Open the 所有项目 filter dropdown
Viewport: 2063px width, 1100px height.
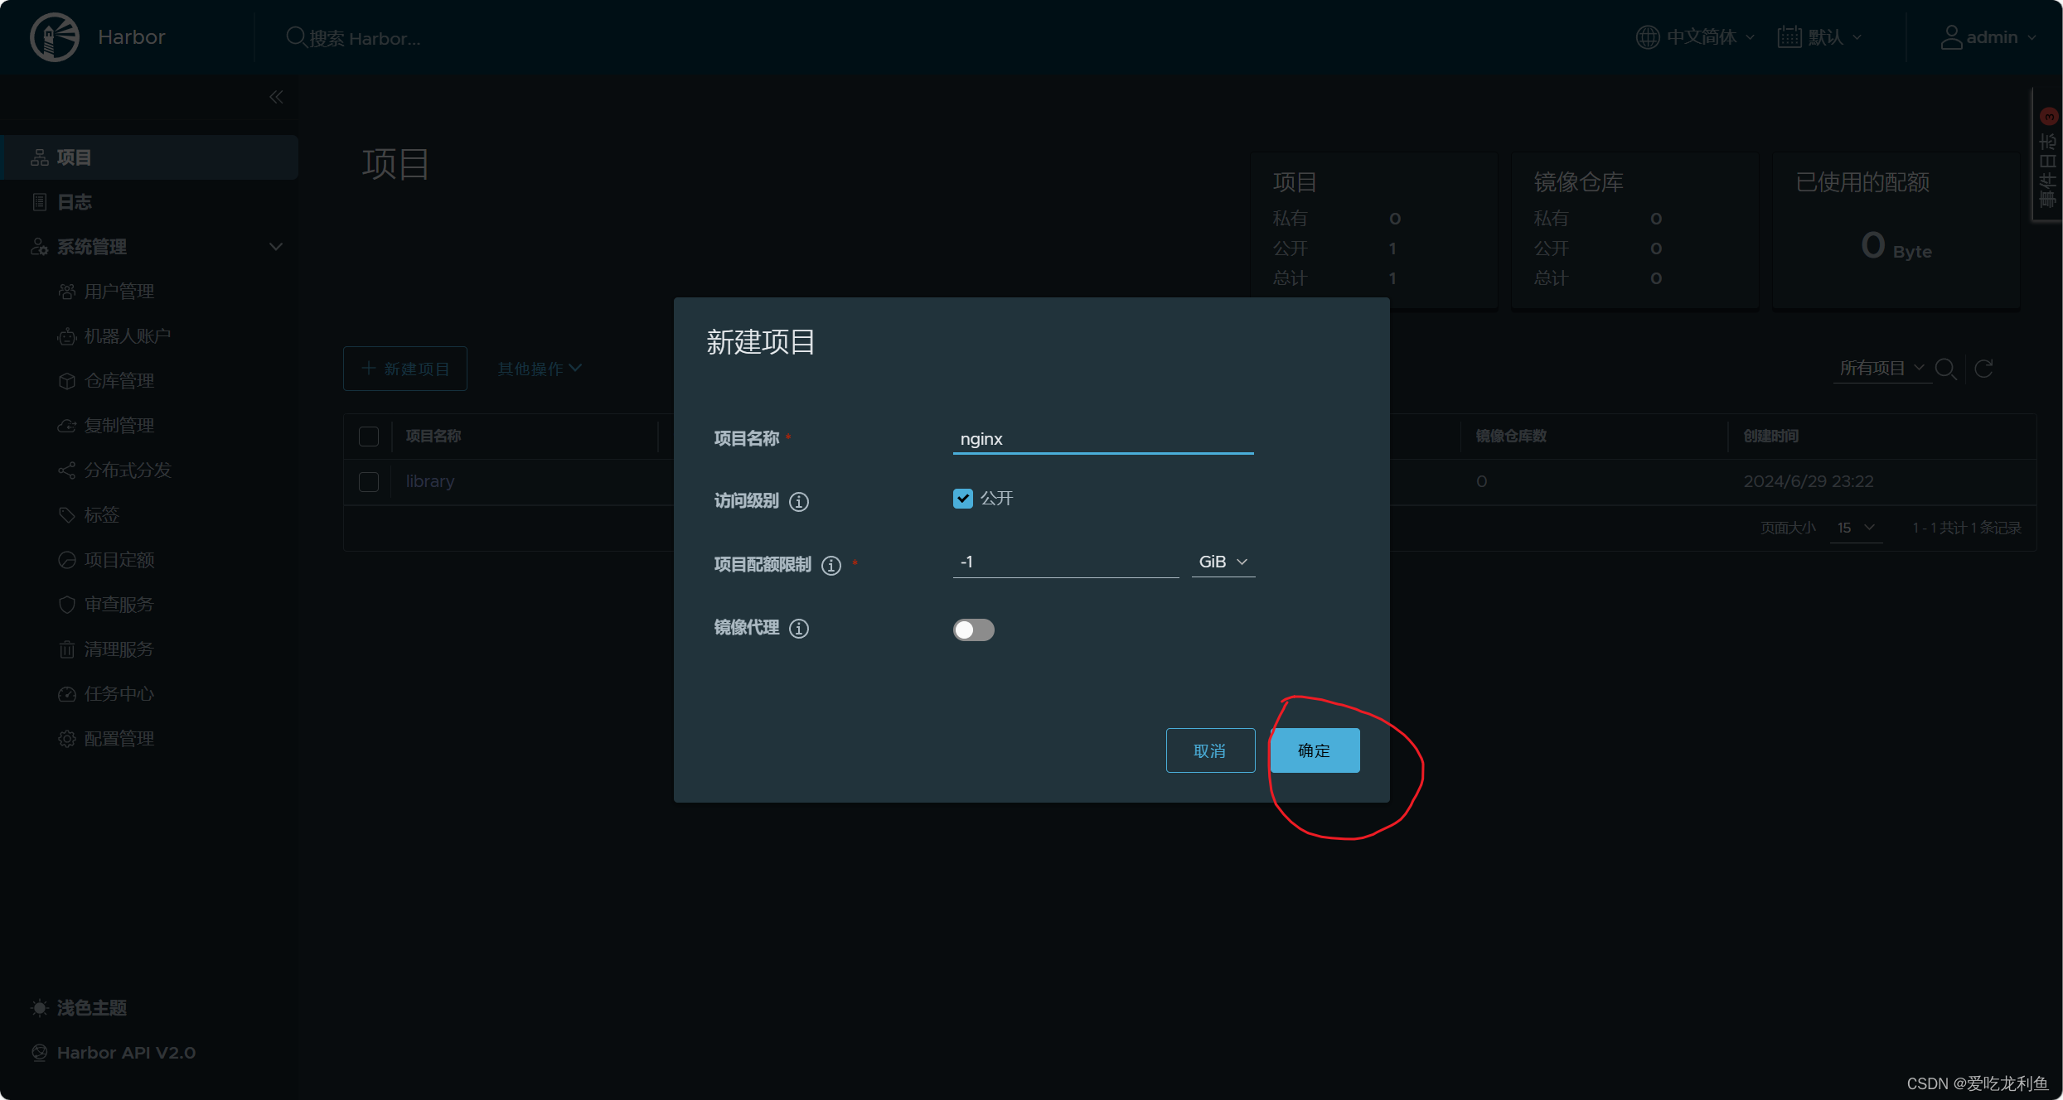[1881, 369]
